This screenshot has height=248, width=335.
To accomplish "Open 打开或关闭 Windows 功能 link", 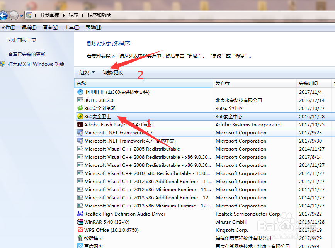I will coord(36,64).
